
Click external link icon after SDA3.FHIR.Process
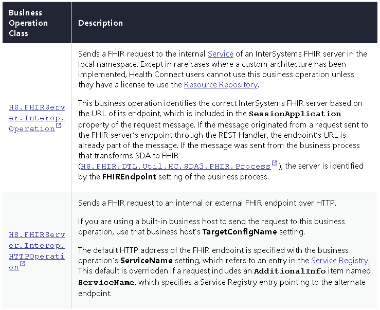(275, 164)
